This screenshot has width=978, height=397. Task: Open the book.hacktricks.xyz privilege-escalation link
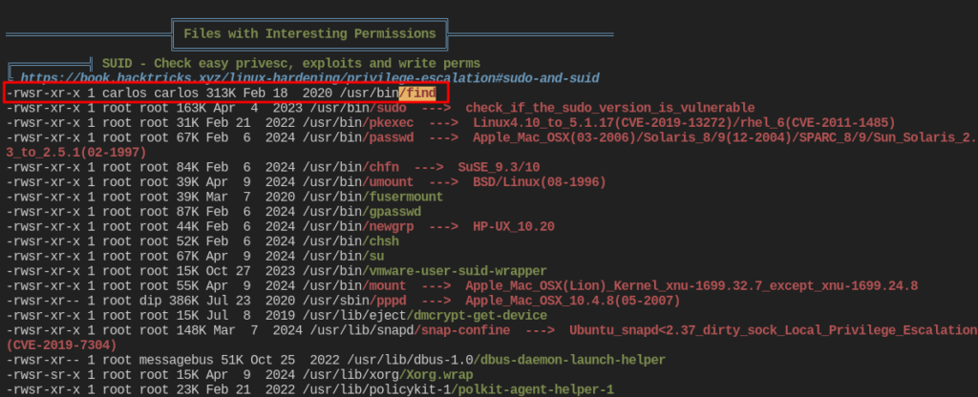click(309, 78)
